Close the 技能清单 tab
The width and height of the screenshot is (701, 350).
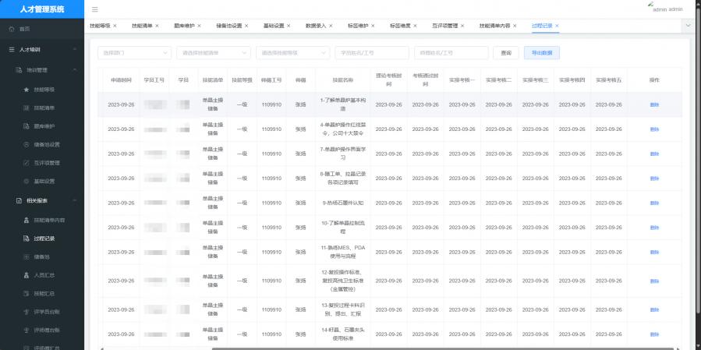click(x=157, y=26)
